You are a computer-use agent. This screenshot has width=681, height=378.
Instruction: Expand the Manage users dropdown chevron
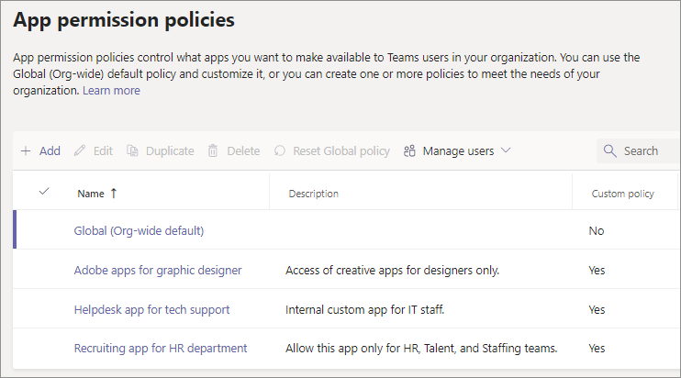coord(506,150)
